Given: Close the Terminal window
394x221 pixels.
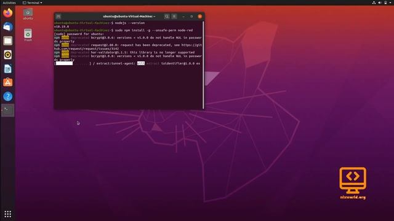Looking at the screenshot, I should (199, 17).
